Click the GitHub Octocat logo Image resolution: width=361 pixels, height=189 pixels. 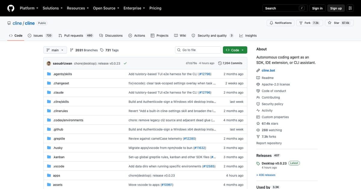tap(11, 8)
